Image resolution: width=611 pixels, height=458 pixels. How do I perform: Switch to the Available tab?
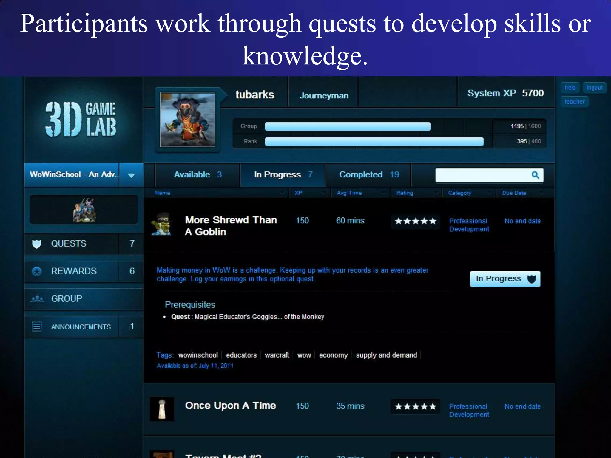point(198,175)
